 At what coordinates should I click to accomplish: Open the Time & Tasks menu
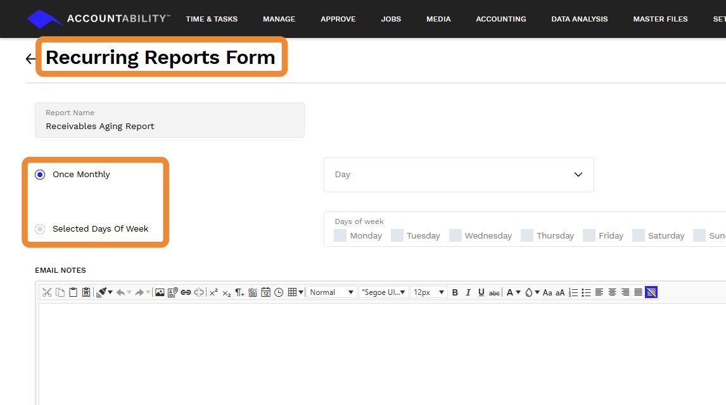[x=212, y=19]
